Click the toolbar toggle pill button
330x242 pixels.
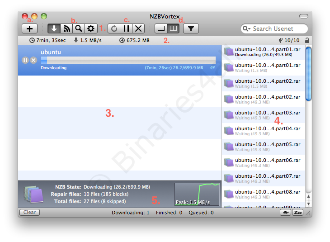pos(304,16)
